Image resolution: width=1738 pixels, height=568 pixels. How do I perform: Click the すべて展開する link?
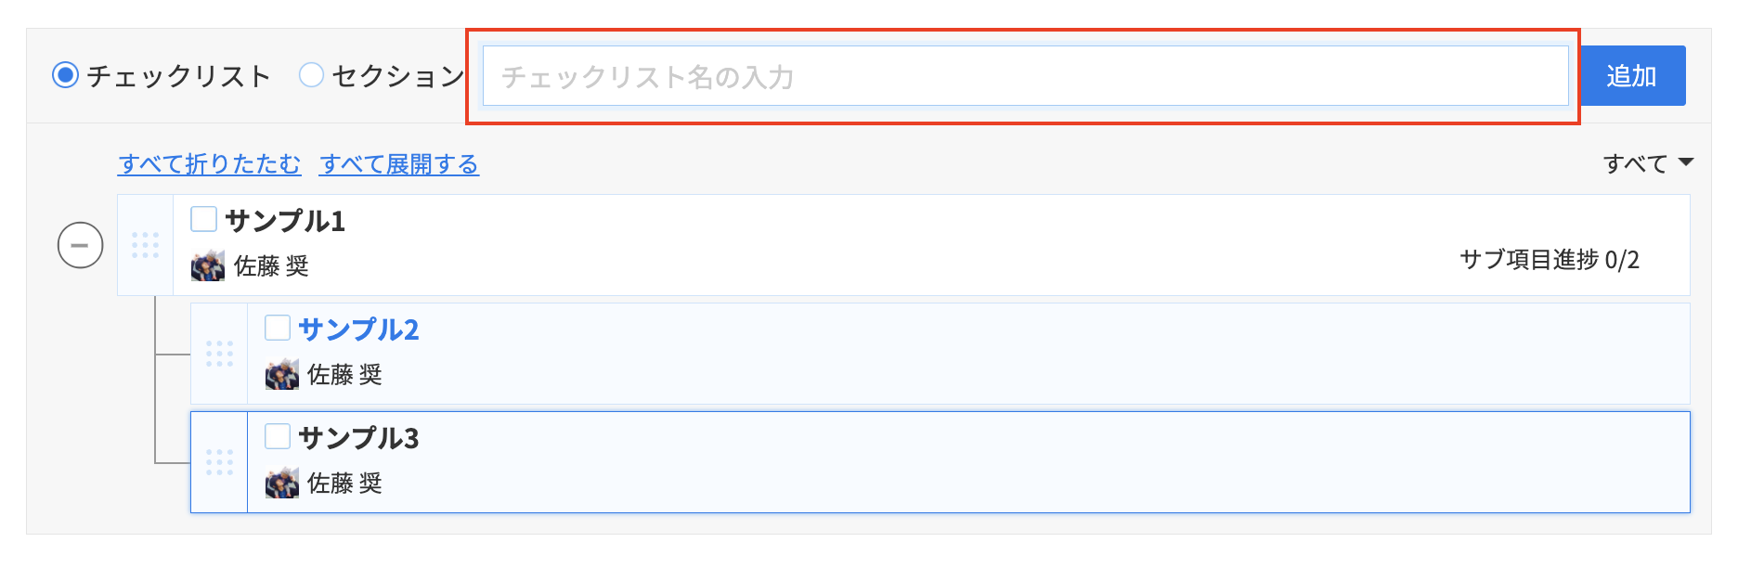click(399, 164)
